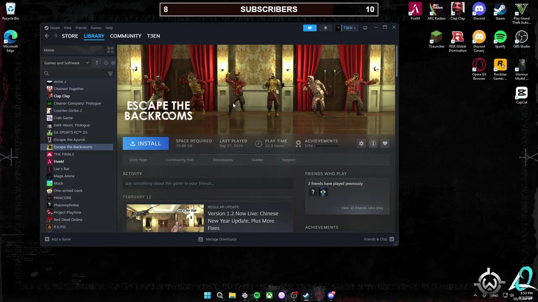
Task: Open the Support link
Action: [x=289, y=160]
